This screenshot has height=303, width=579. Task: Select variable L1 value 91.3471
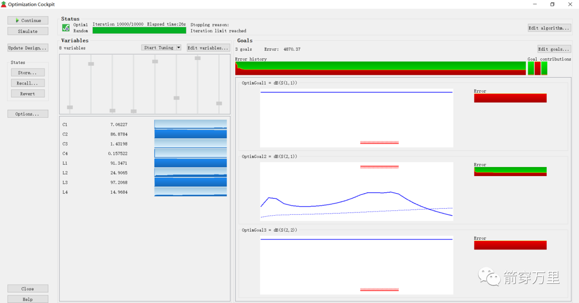click(x=118, y=163)
